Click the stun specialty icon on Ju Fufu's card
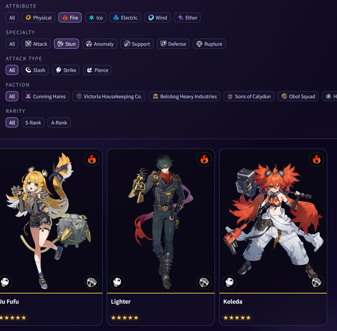This screenshot has height=331, width=337. pyautogui.click(x=92, y=282)
